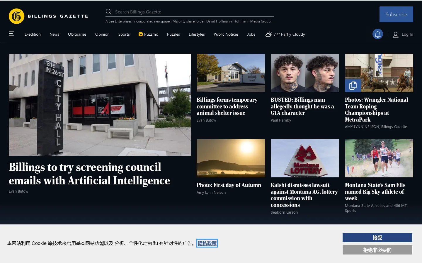Open the autumn sunrise photo thumbnail

(231, 158)
